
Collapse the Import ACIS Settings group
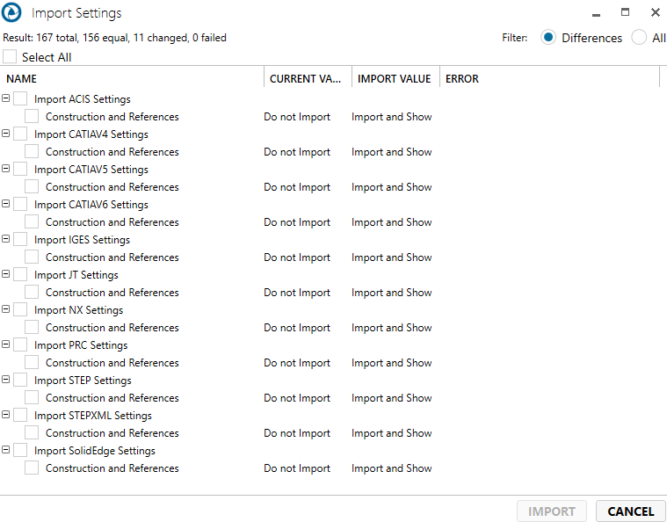click(x=6, y=98)
